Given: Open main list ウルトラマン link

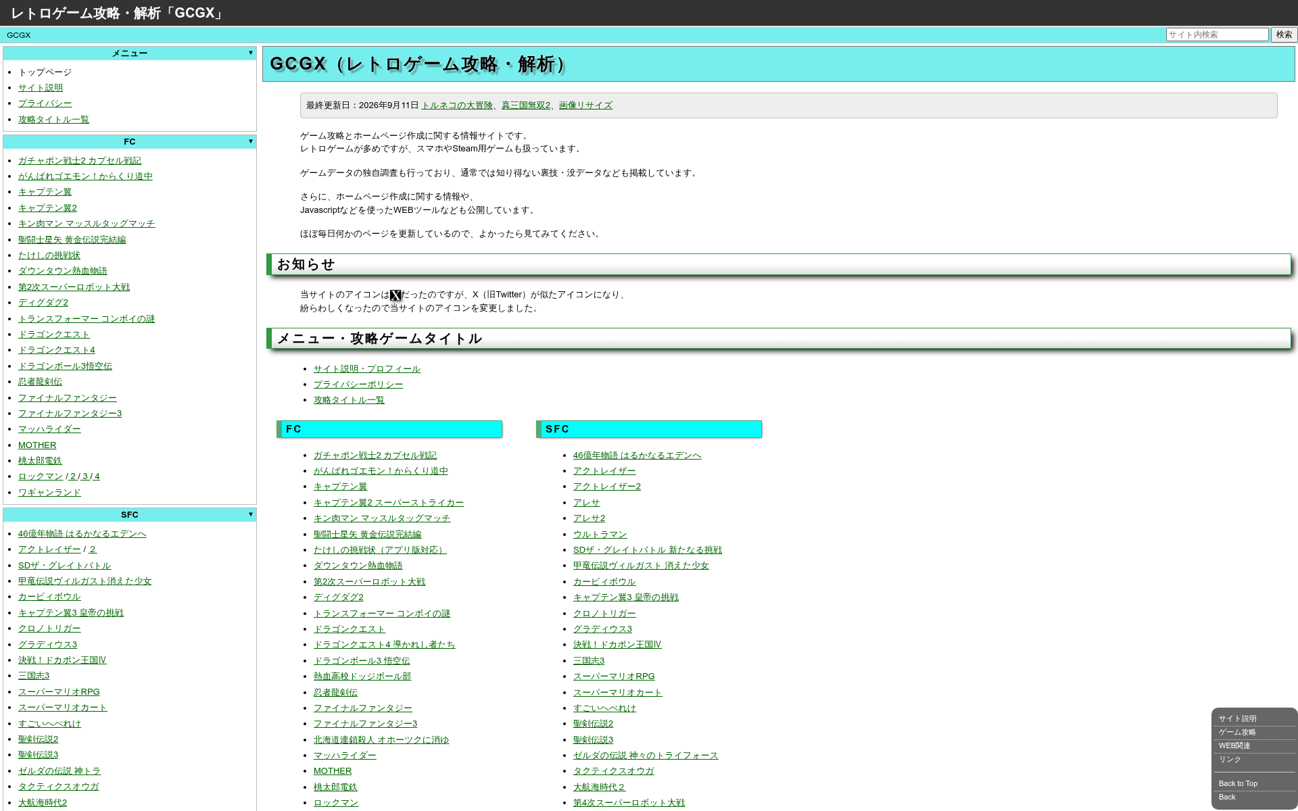Looking at the screenshot, I should (x=600, y=535).
